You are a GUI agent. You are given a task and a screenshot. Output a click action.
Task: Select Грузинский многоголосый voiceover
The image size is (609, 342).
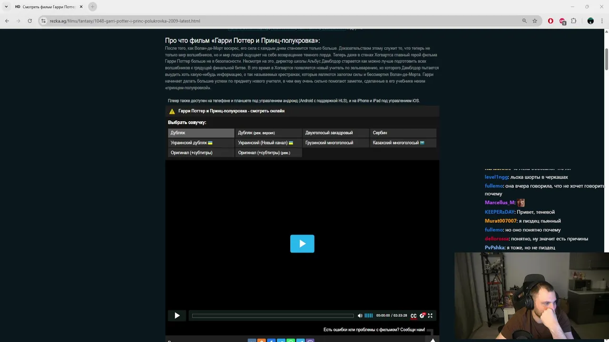tap(335, 142)
